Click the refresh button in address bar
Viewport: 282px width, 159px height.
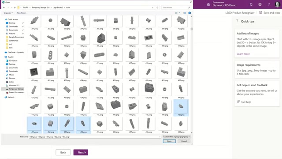157,8
